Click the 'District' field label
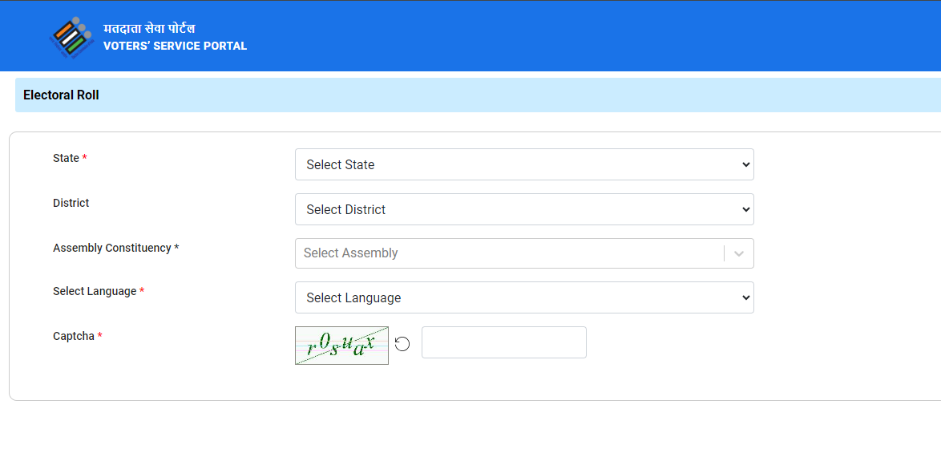The image size is (941, 453). pyautogui.click(x=71, y=203)
